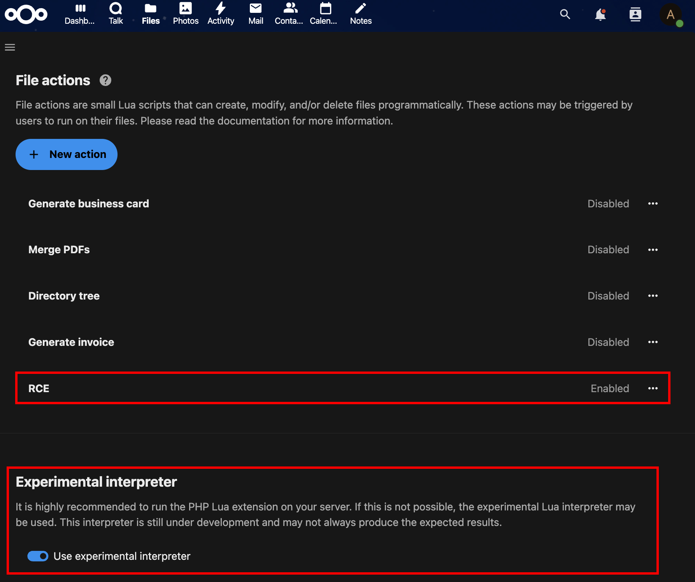Screen dimensions: 695x582
Task: Open the Notes app
Action: tap(361, 14)
